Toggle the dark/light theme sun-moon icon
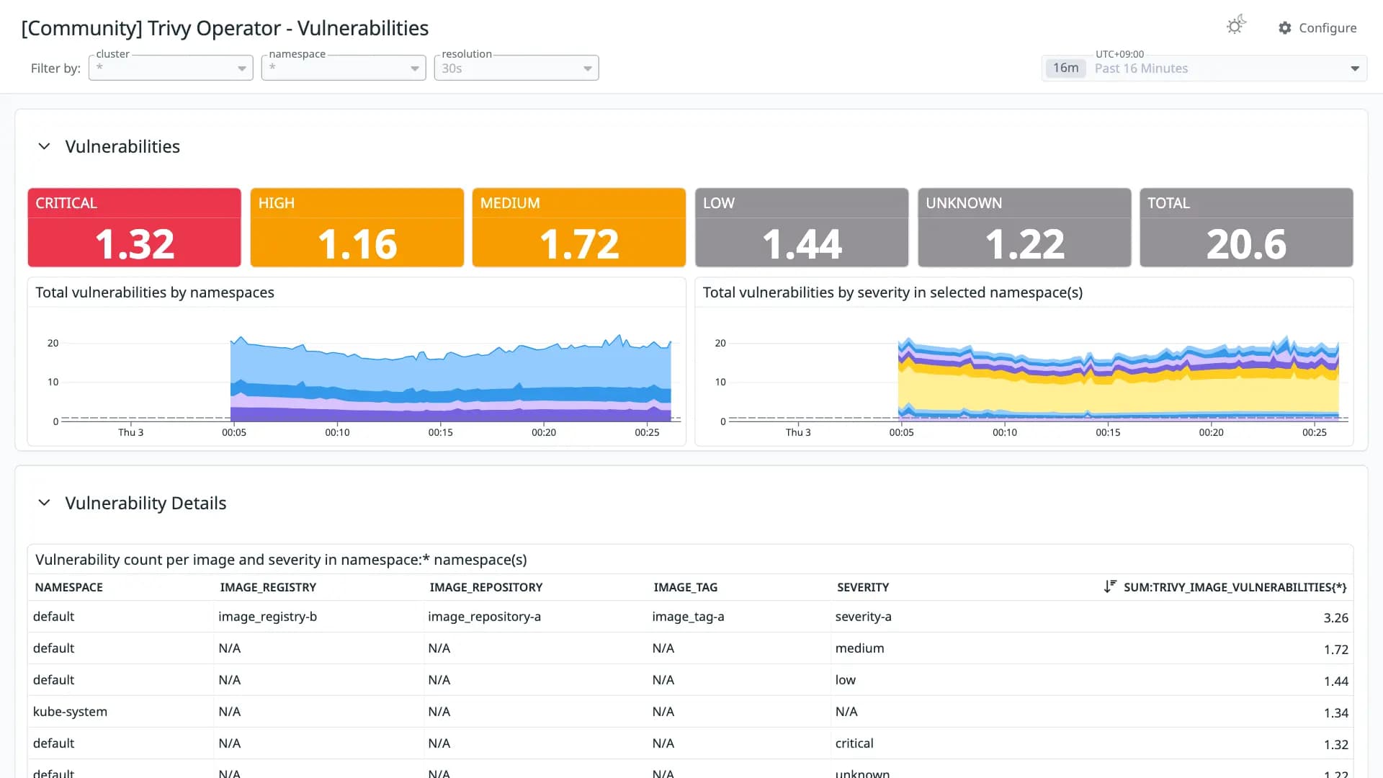Image resolution: width=1383 pixels, height=778 pixels. (x=1236, y=26)
